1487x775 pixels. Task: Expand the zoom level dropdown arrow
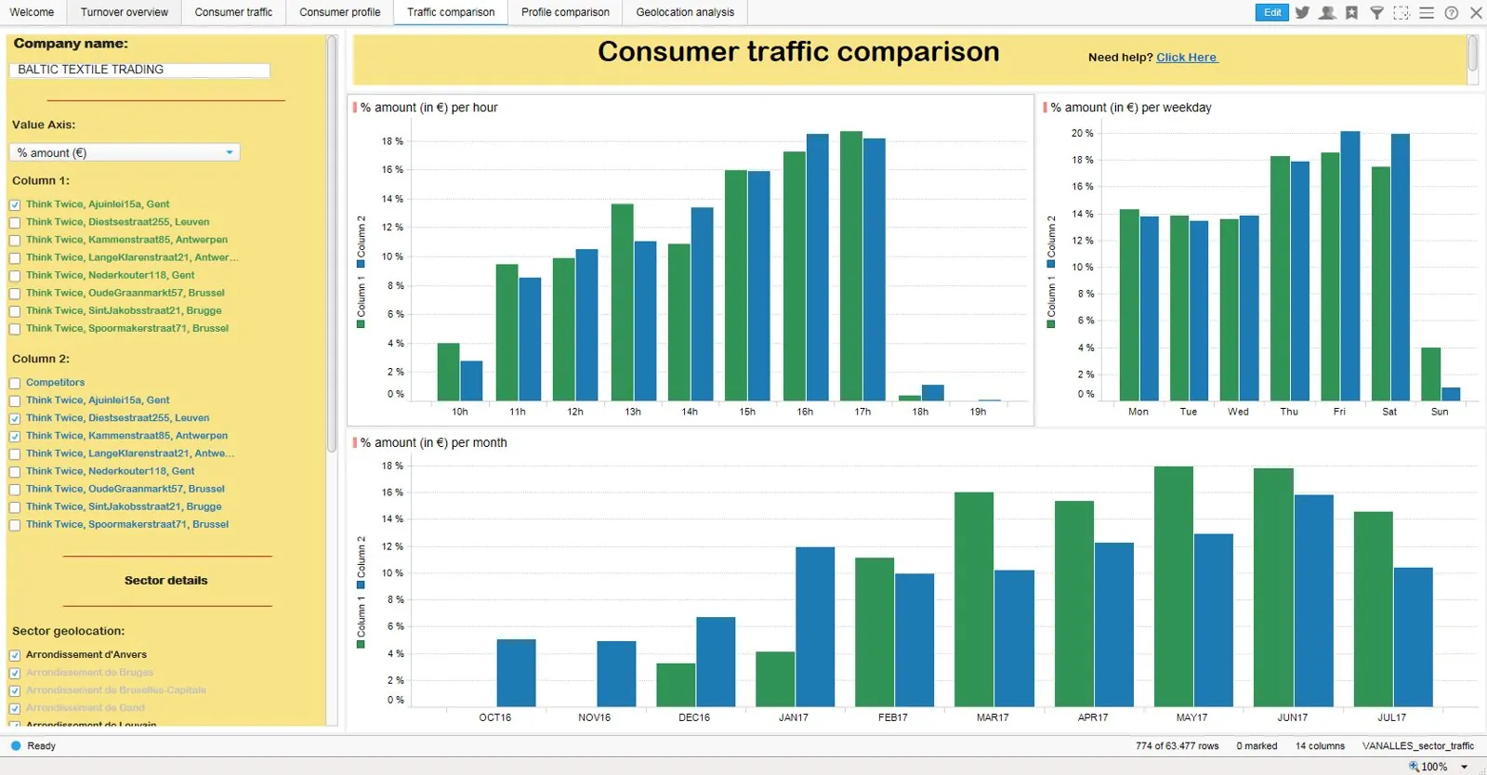1465,767
